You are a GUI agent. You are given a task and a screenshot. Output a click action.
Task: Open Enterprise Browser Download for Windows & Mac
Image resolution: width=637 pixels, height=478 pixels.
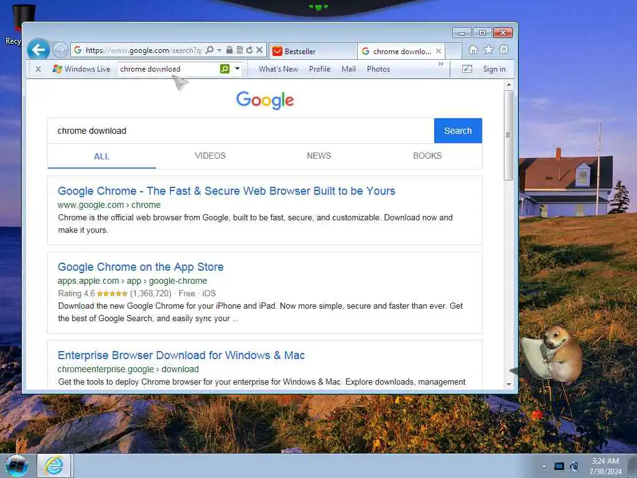click(x=181, y=355)
